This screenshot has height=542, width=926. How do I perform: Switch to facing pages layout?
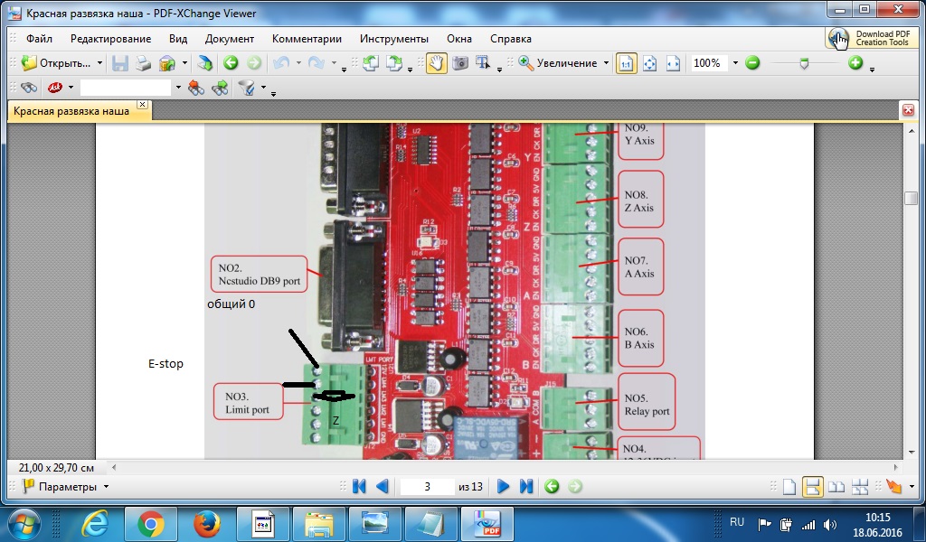pos(836,487)
